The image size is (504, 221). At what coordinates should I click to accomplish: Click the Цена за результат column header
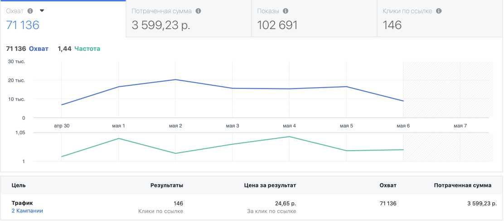tap(270, 185)
